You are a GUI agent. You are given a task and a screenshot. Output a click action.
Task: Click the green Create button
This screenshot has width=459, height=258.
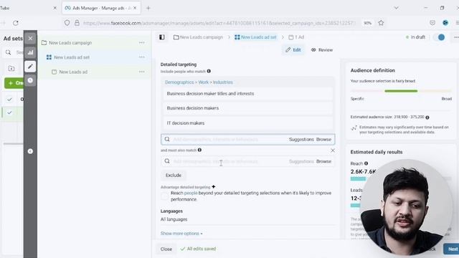14,83
